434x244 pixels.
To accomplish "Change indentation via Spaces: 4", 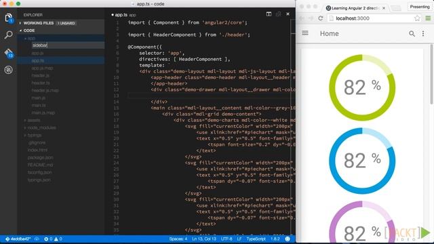I will (x=178, y=239).
